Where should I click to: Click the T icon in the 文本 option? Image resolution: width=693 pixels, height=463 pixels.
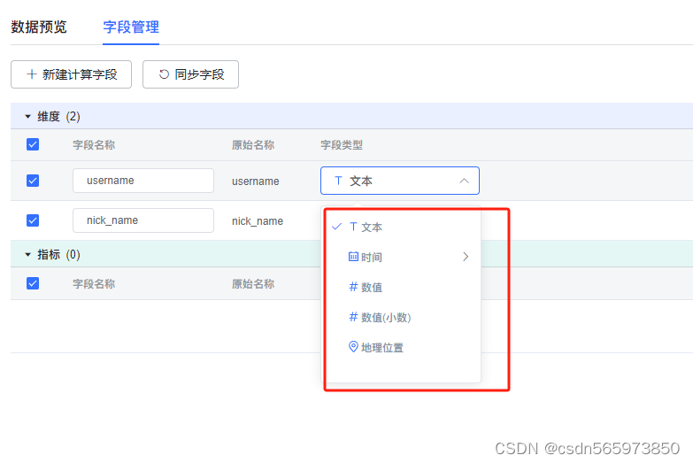click(x=353, y=227)
